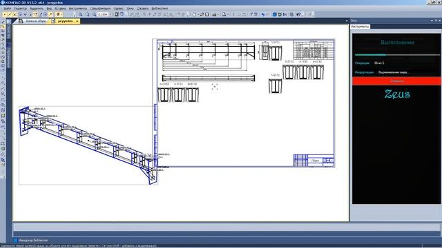Click the red Отменить button
The height and width of the screenshot is (248, 442).
397,81
